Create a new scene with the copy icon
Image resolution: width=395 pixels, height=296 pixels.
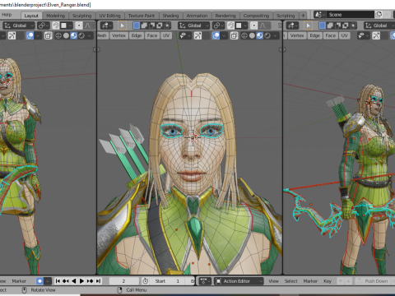(x=379, y=15)
